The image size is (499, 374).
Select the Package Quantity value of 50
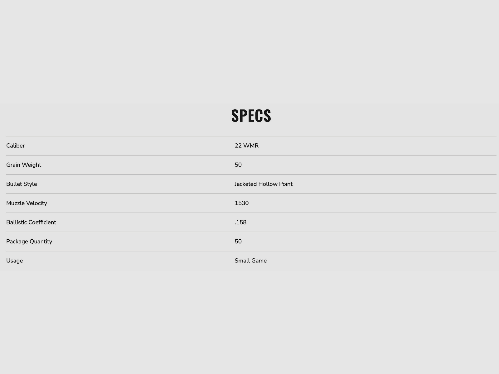click(x=238, y=242)
